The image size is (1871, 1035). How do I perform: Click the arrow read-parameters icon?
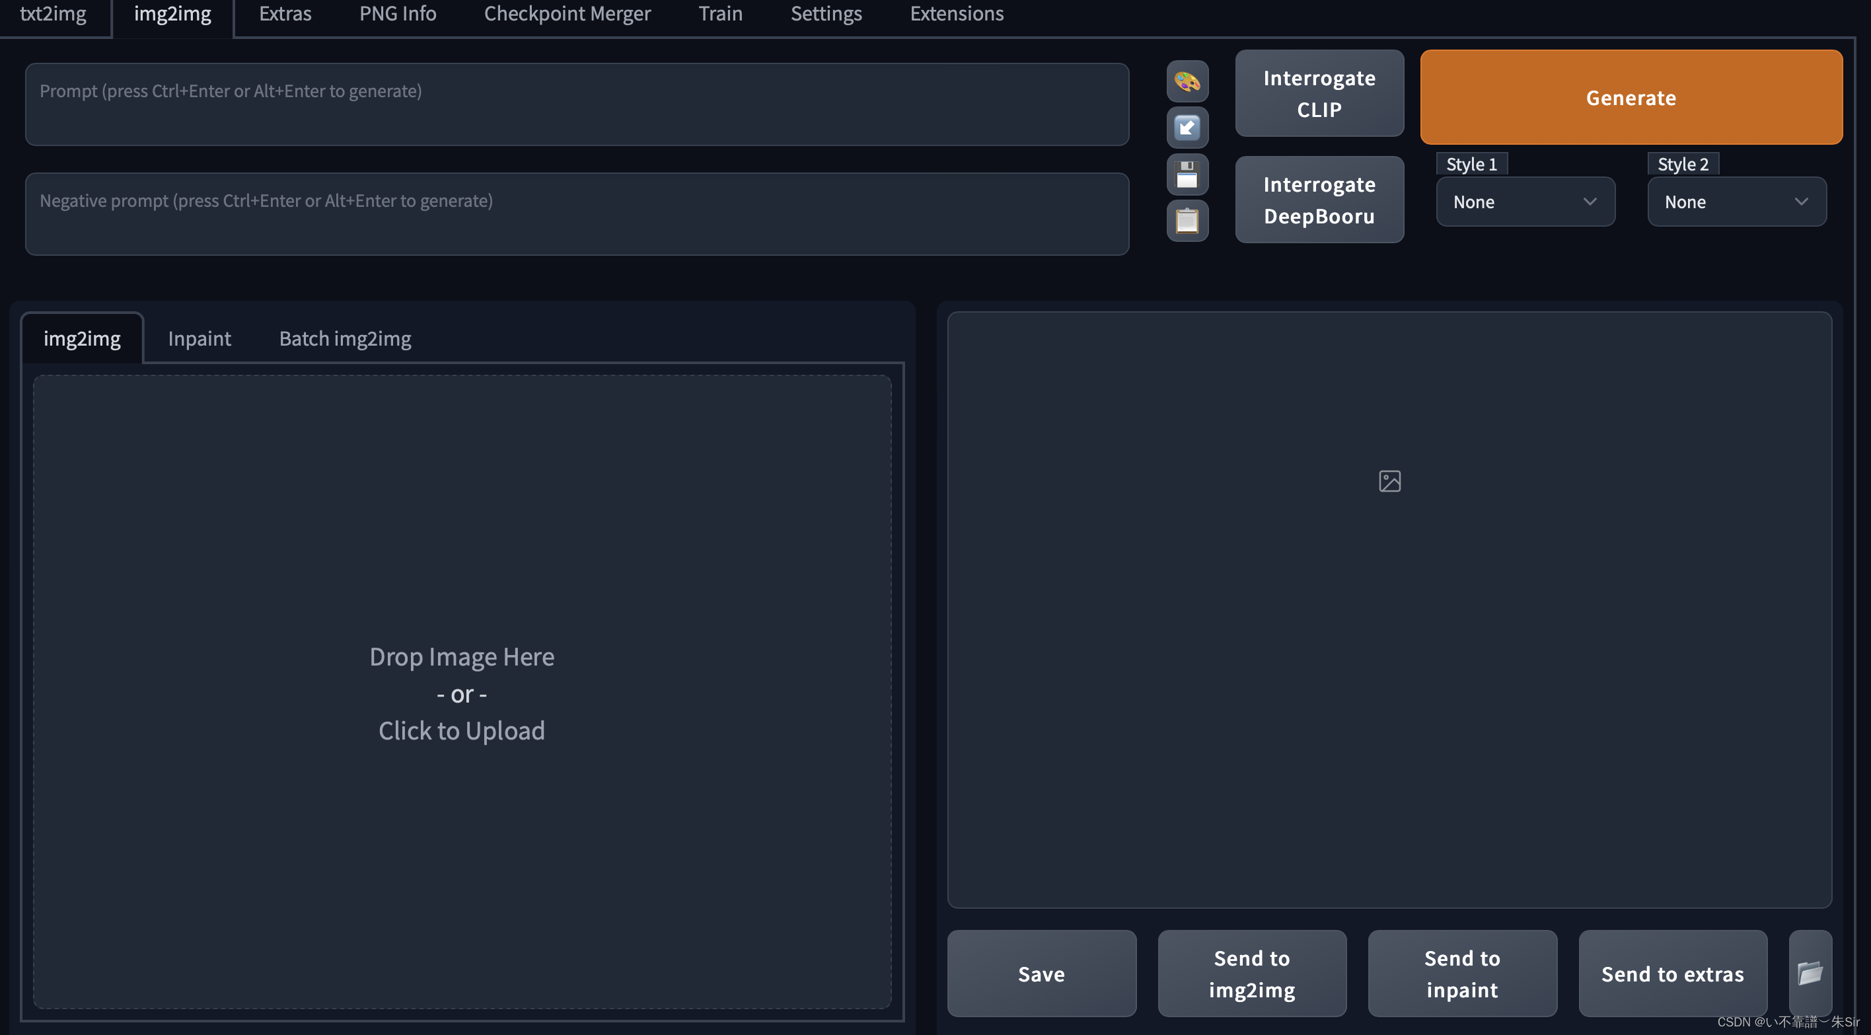pyautogui.click(x=1187, y=128)
